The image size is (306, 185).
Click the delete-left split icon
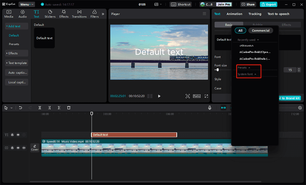pyautogui.click(x=49, y=108)
